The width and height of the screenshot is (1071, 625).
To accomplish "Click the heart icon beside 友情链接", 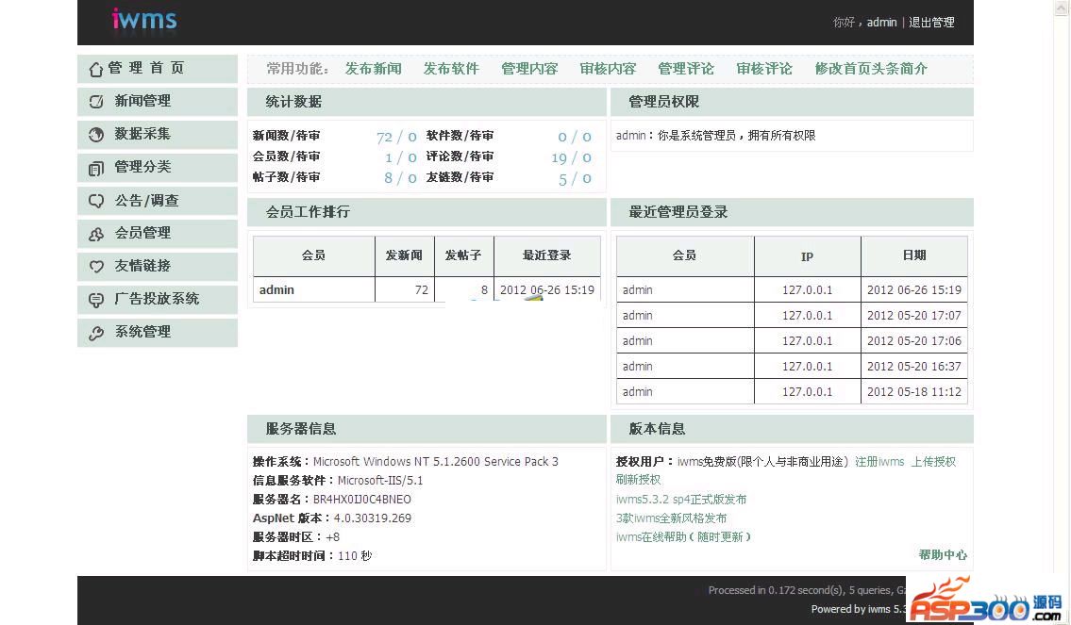I will coord(96,266).
